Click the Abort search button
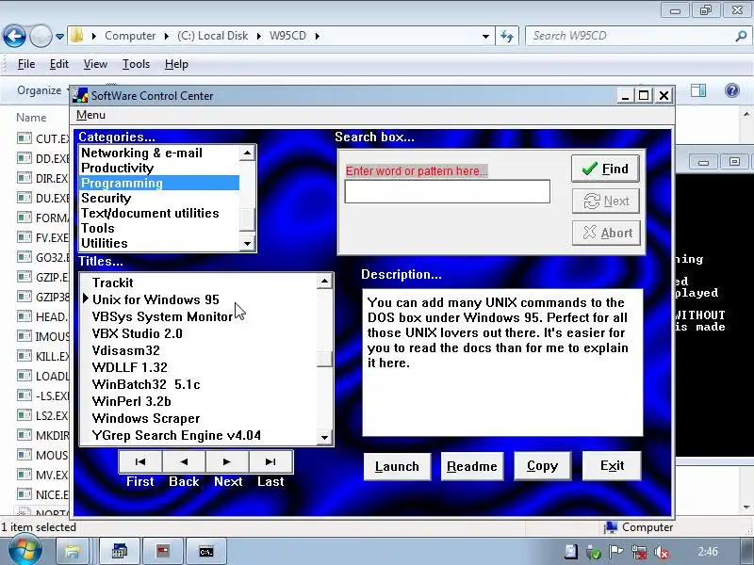754x565 pixels. [606, 233]
